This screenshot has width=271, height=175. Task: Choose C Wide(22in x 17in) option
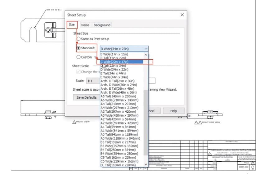click(122, 62)
